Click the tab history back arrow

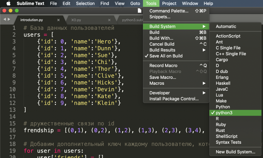(x=4, y=19)
